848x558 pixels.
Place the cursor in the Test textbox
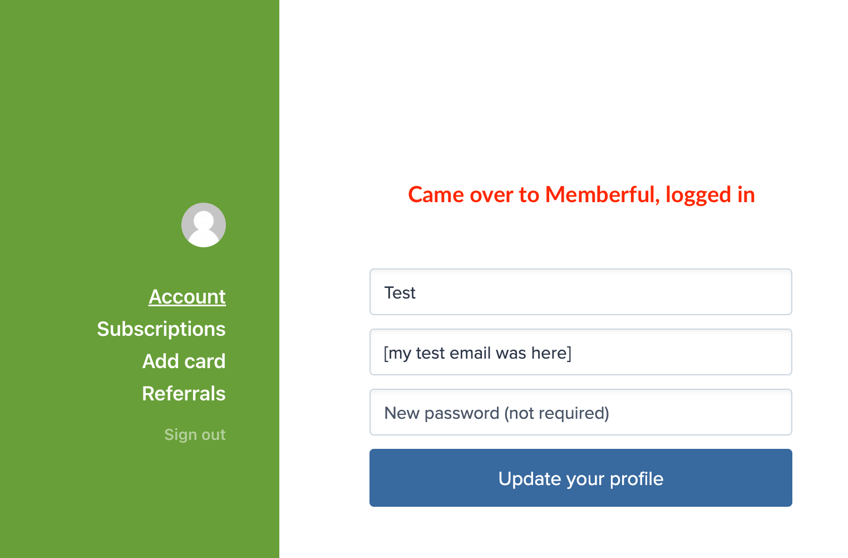580,292
